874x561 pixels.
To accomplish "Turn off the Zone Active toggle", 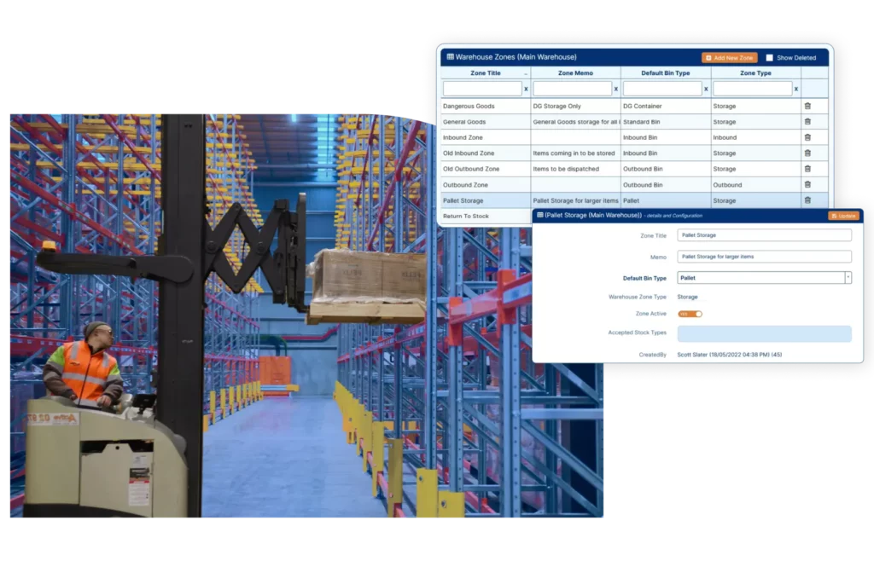I will [690, 314].
